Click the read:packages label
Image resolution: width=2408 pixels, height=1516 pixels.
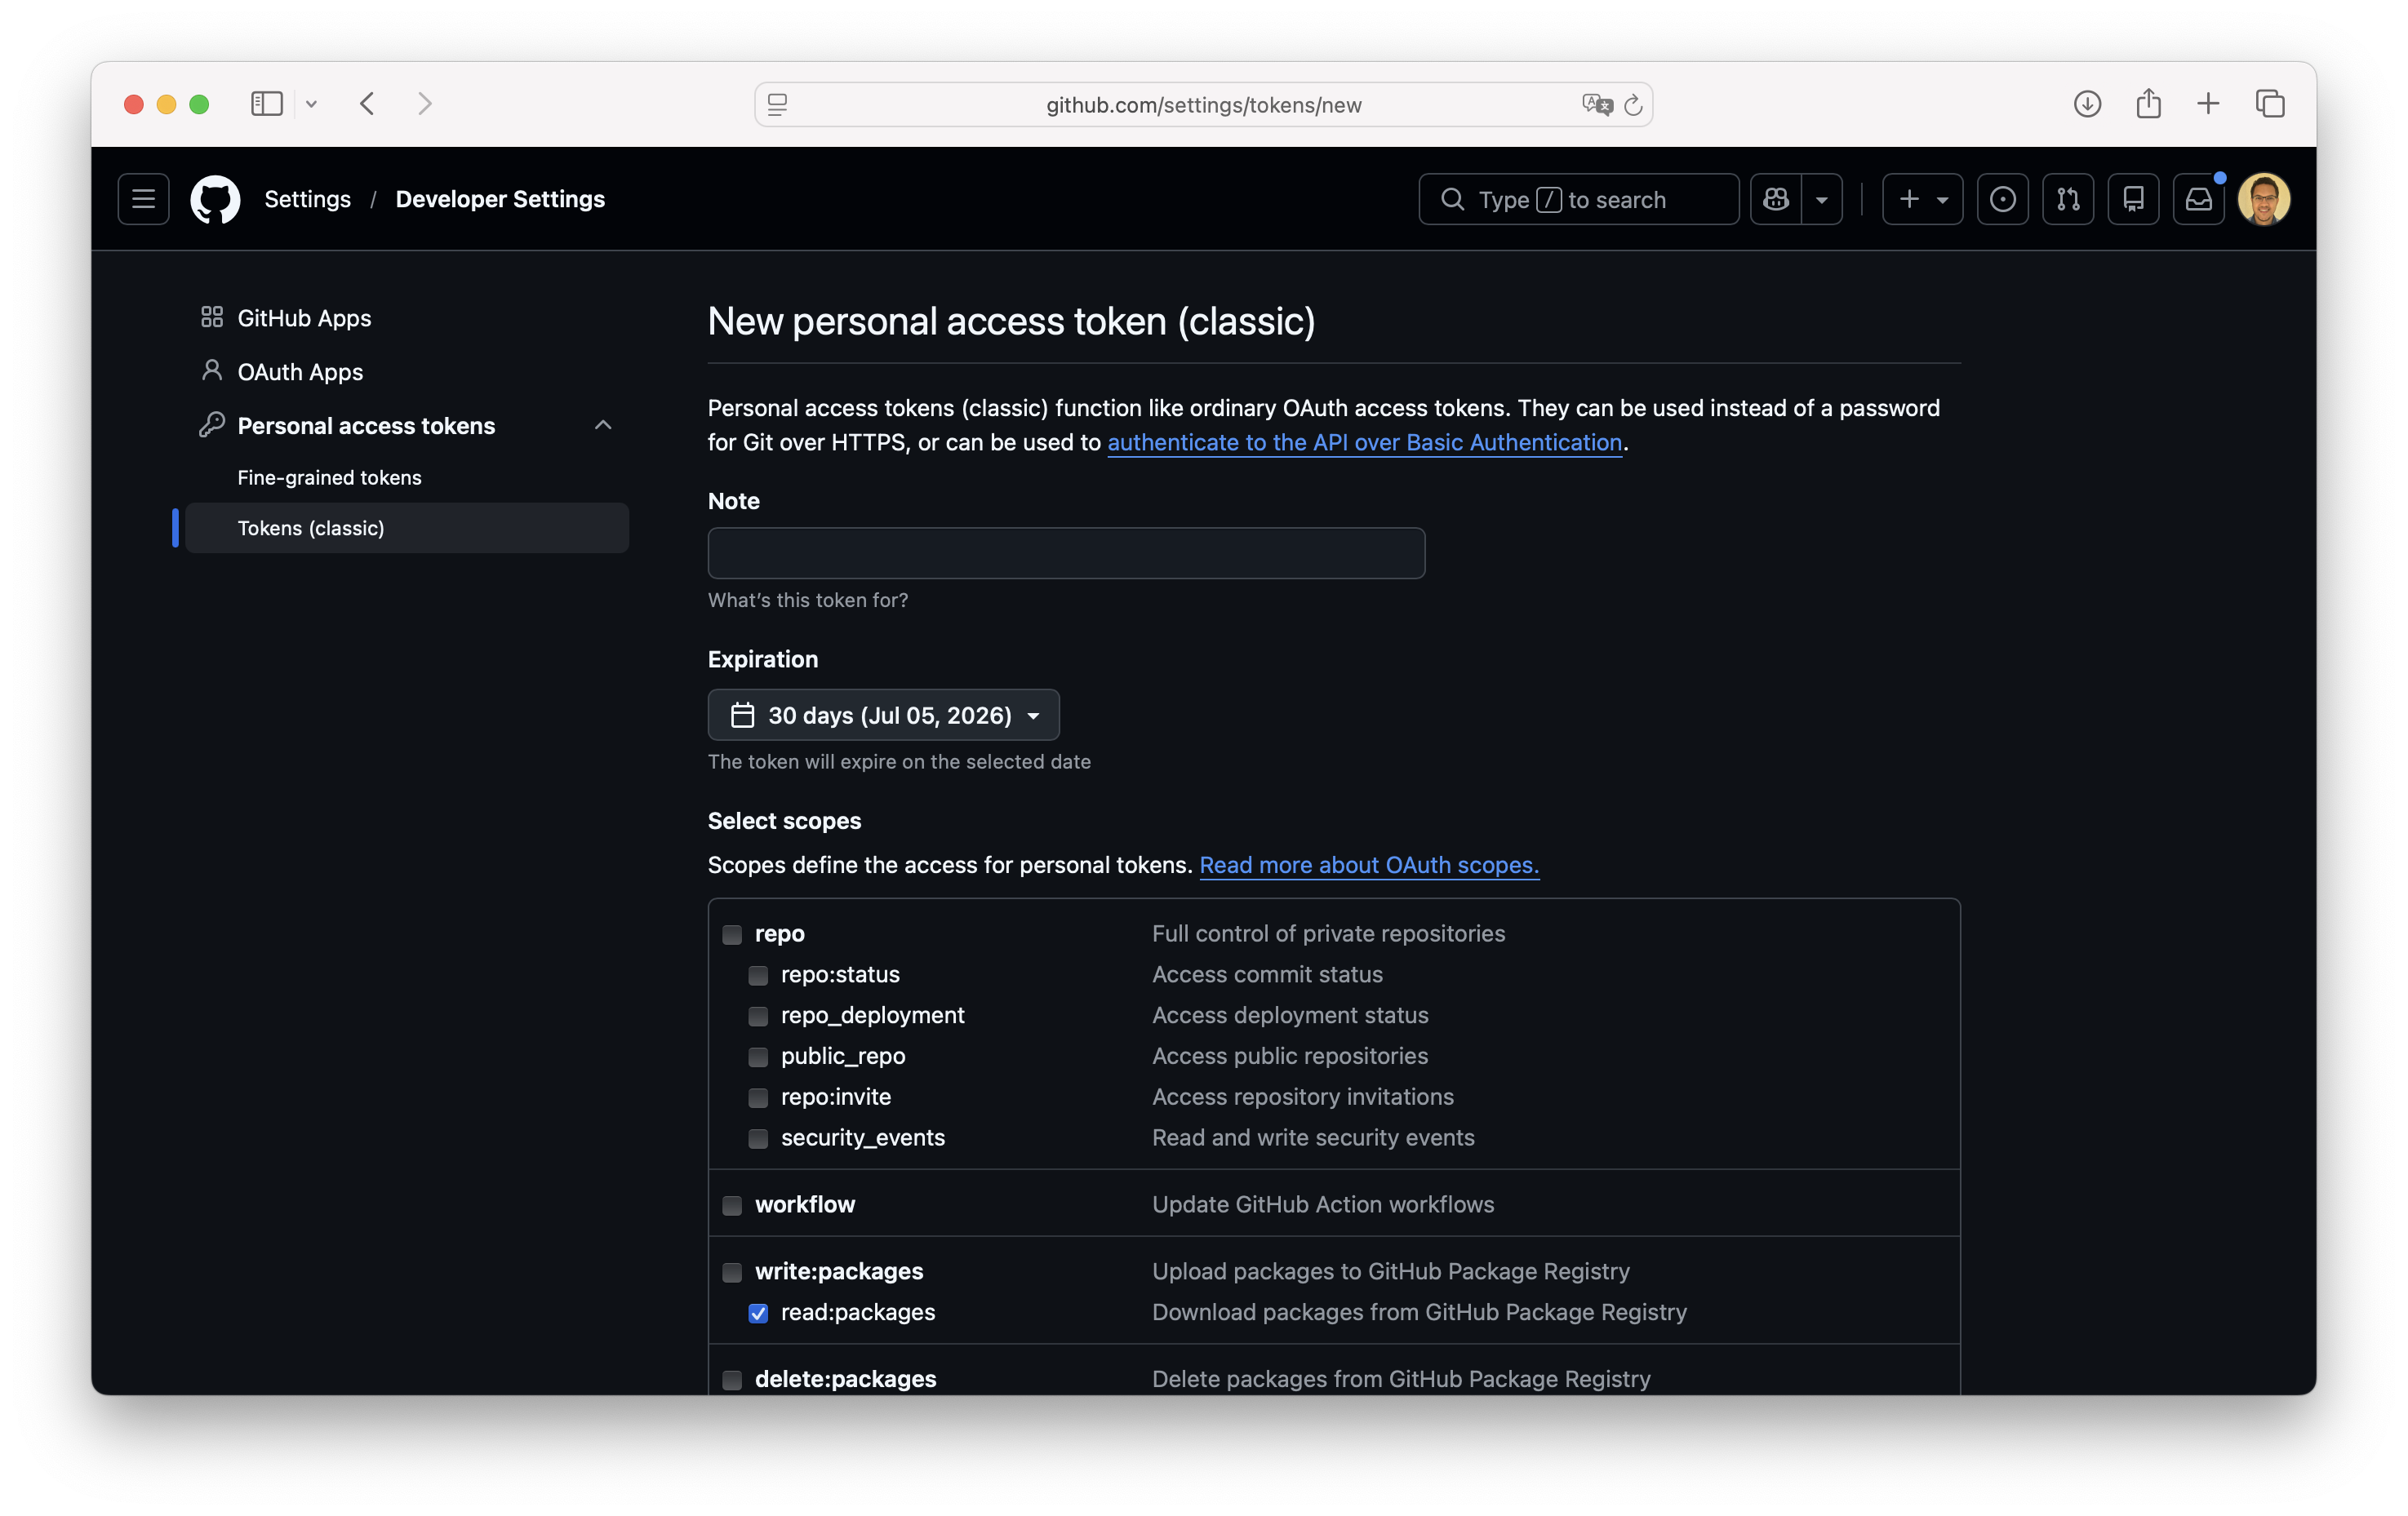(x=857, y=1312)
